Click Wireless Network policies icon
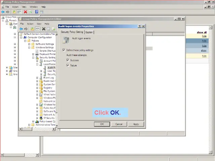Viewport: 215px width, 161px height. point(41,105)
